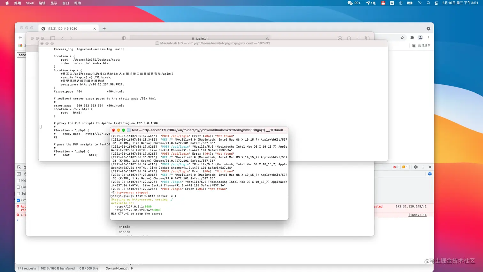Open the blue console settings gear

point(430,174)
